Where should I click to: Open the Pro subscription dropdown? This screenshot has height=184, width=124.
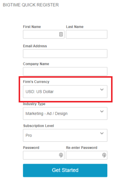[65, 135]
